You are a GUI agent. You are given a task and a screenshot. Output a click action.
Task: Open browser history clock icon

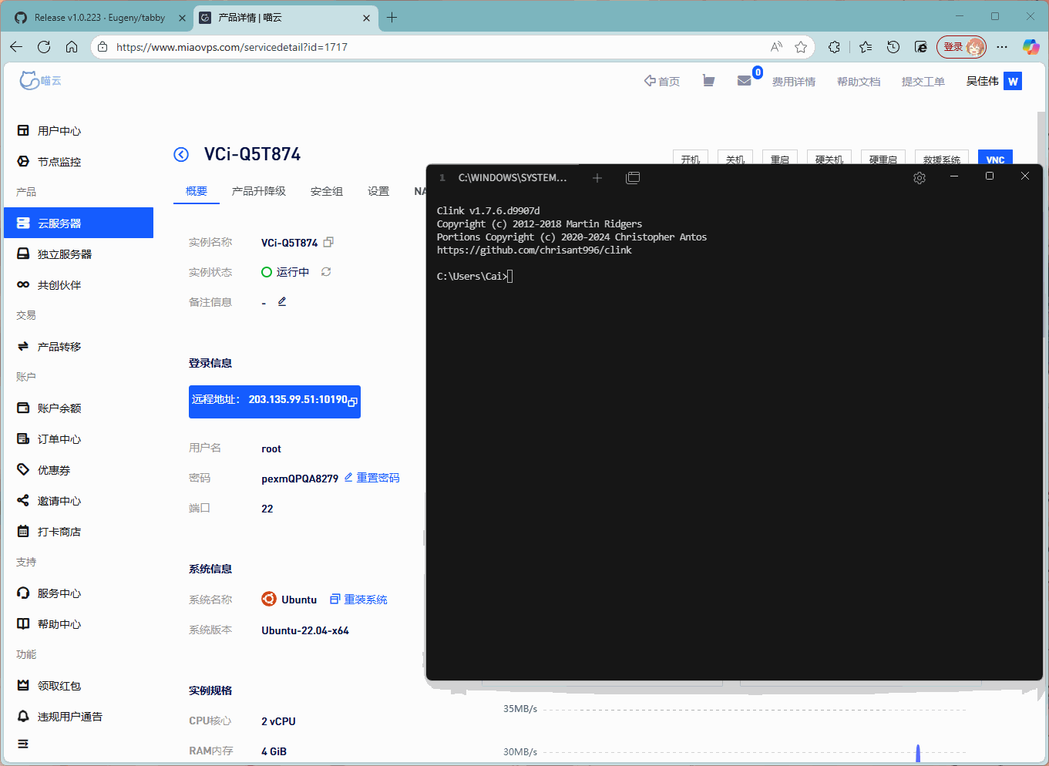(x=893, y=47)
